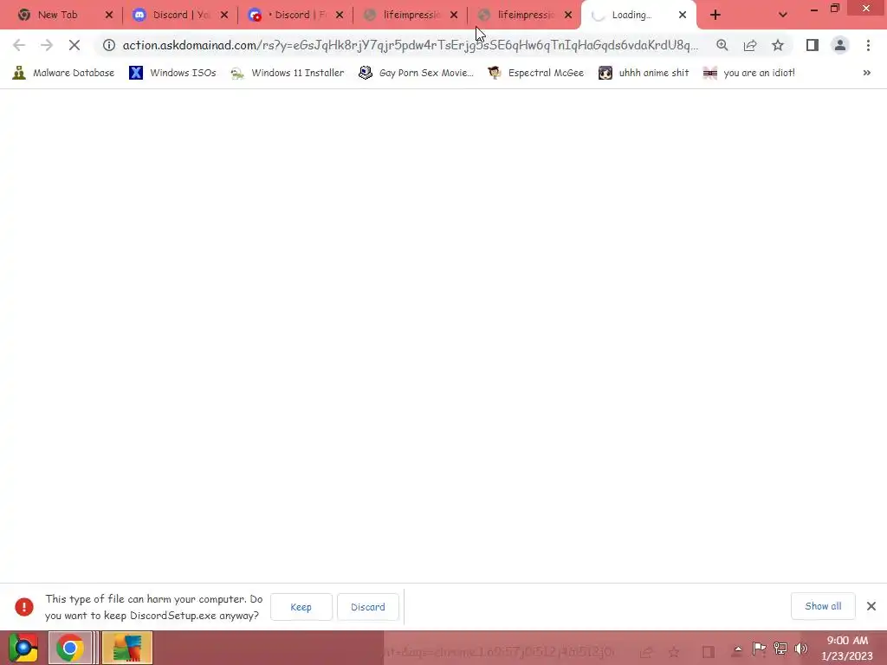The width and height of the screenshot is (887, 665).
Task: Show more bookmarks chevron
Action: (x=866, y=73)
